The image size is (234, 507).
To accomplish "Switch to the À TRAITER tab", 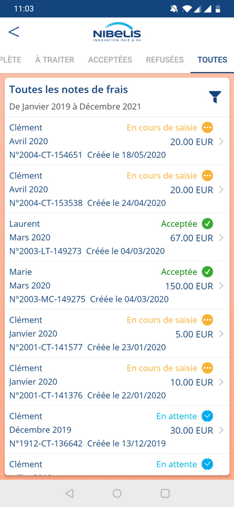I will coord(54,60).
